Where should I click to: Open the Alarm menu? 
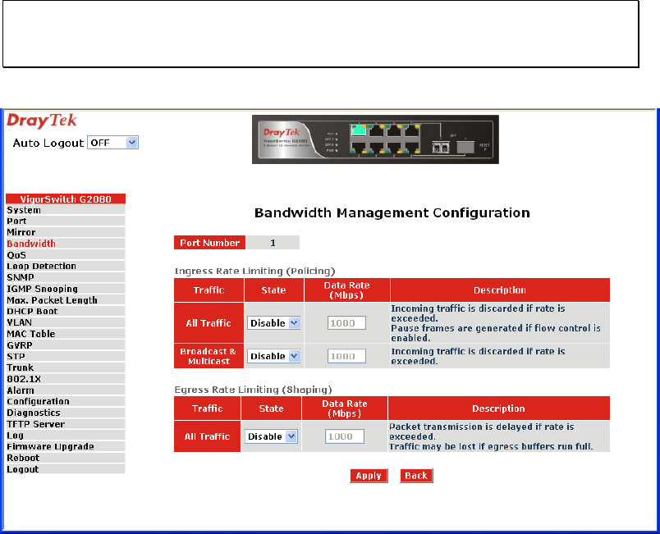click(x=65, y=390)
